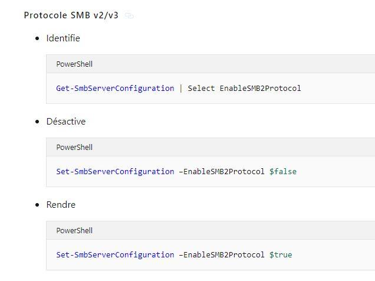Screen dimensions: 375x281
Task: Click the PowerShell label above the Get-SmbServerConfiguration code
Action: click(74, 64)
